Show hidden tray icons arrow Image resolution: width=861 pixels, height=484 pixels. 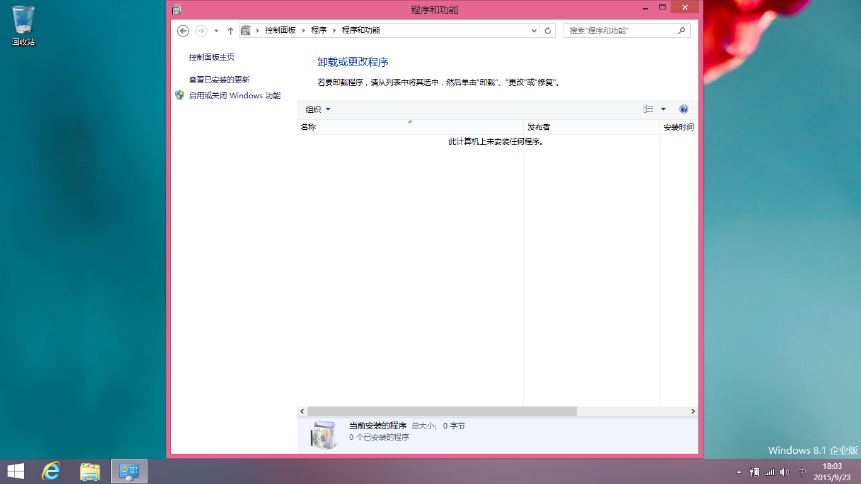(739, 472)
